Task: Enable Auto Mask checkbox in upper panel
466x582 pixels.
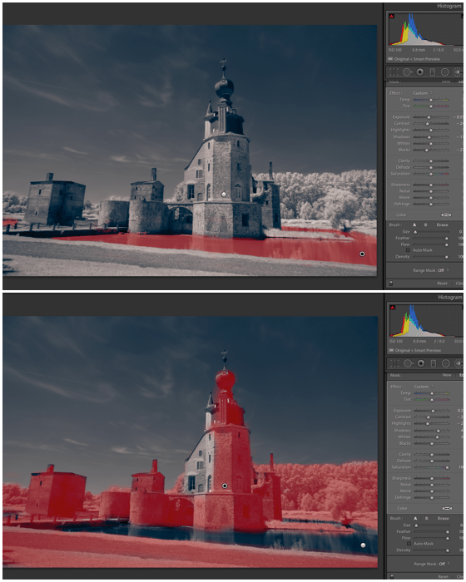Action: coord(408,250)
